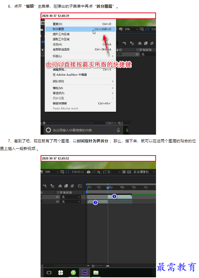Click the blue playhead on time ruler
The height and width of the screenshot is (278, 199).
[x=108, y=187]
